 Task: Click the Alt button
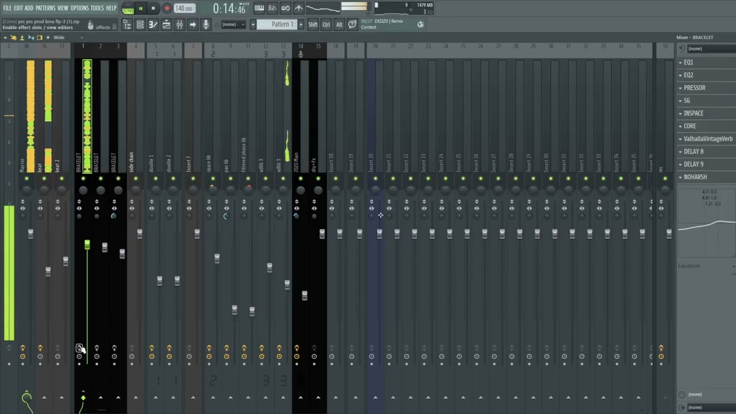point(339,25)
